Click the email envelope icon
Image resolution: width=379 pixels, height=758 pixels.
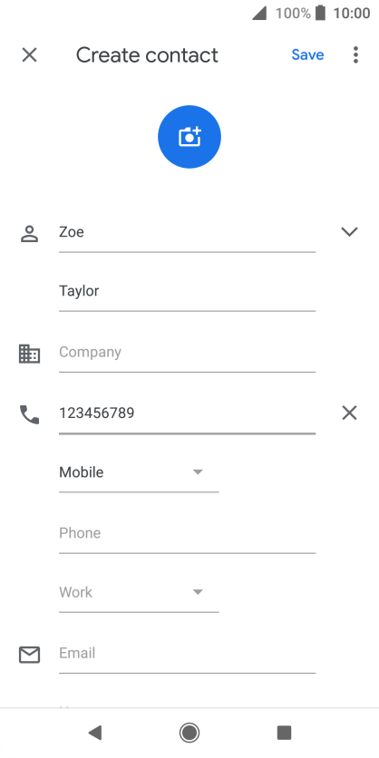30,655
